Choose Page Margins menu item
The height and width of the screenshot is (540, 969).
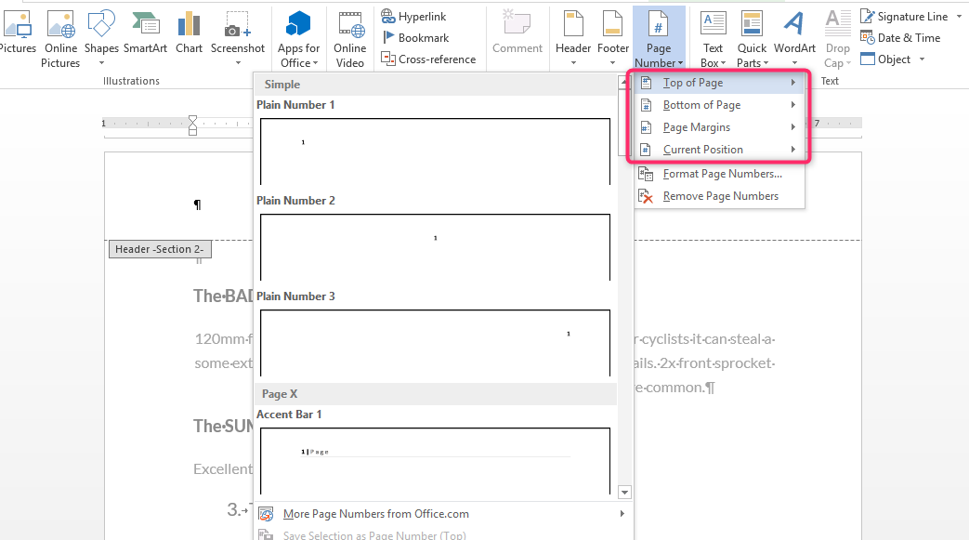pyautogui.click(x=720, y=126)
